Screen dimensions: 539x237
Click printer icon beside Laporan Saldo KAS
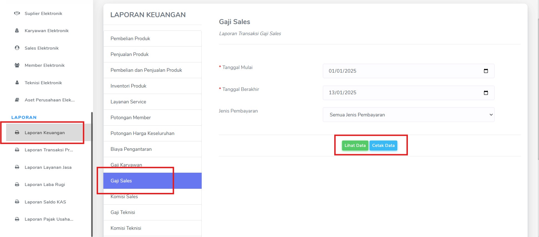tap(17, 202)
